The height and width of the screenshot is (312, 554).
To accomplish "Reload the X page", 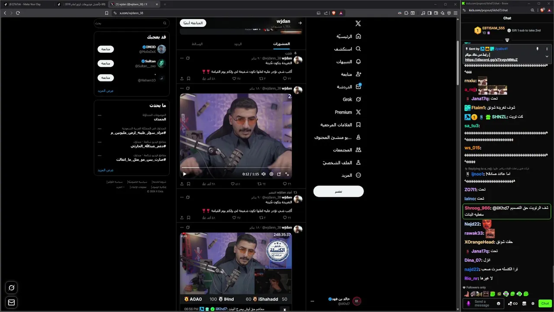I will (x=18, y=13).
